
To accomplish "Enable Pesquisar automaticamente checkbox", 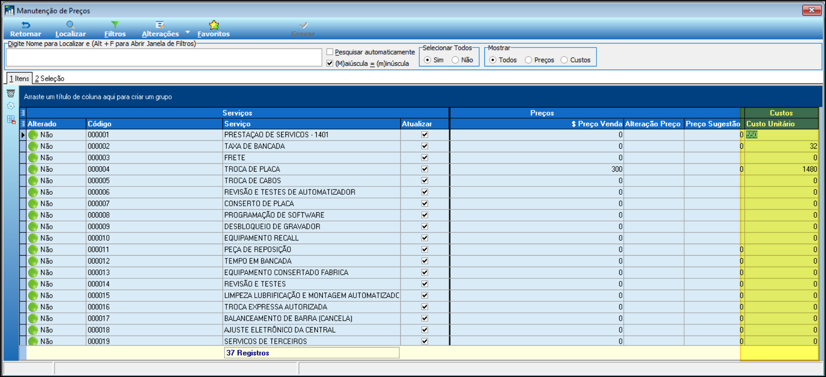I will point(330,52).
